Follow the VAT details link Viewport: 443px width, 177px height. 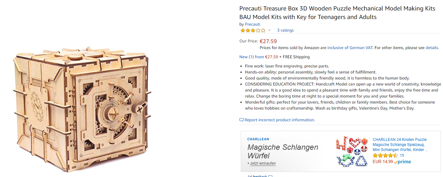click(x=432, y=48)
